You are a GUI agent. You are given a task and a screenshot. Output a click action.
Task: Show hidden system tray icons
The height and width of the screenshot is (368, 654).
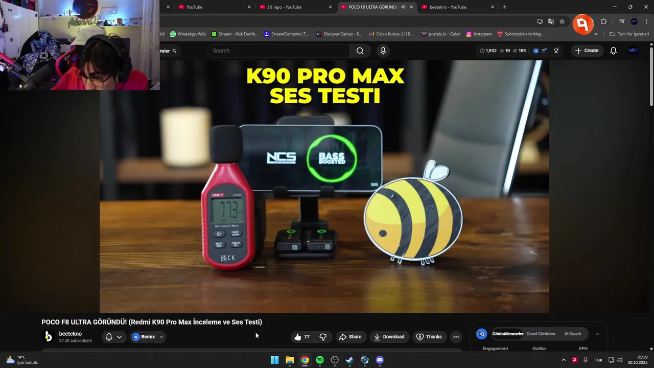point(564,360)
